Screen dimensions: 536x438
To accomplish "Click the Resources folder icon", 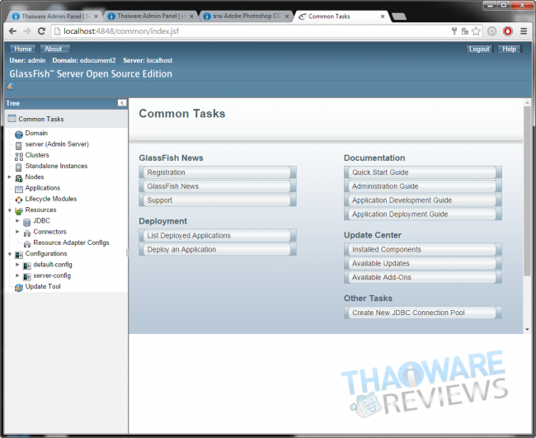I will point(19,210).
